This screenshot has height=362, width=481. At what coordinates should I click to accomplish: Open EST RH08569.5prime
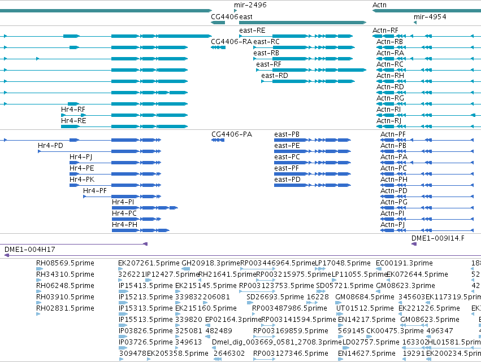[x=65, y=263]
